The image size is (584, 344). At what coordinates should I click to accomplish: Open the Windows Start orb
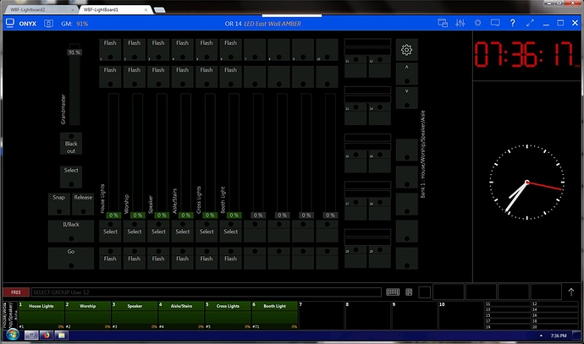[13, 335]
